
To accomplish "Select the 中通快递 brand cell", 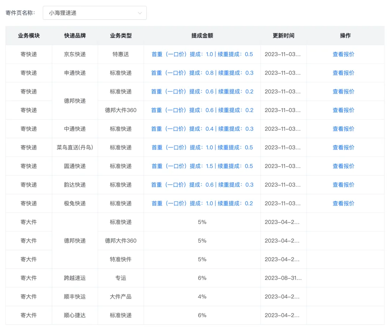I will 75,129.
